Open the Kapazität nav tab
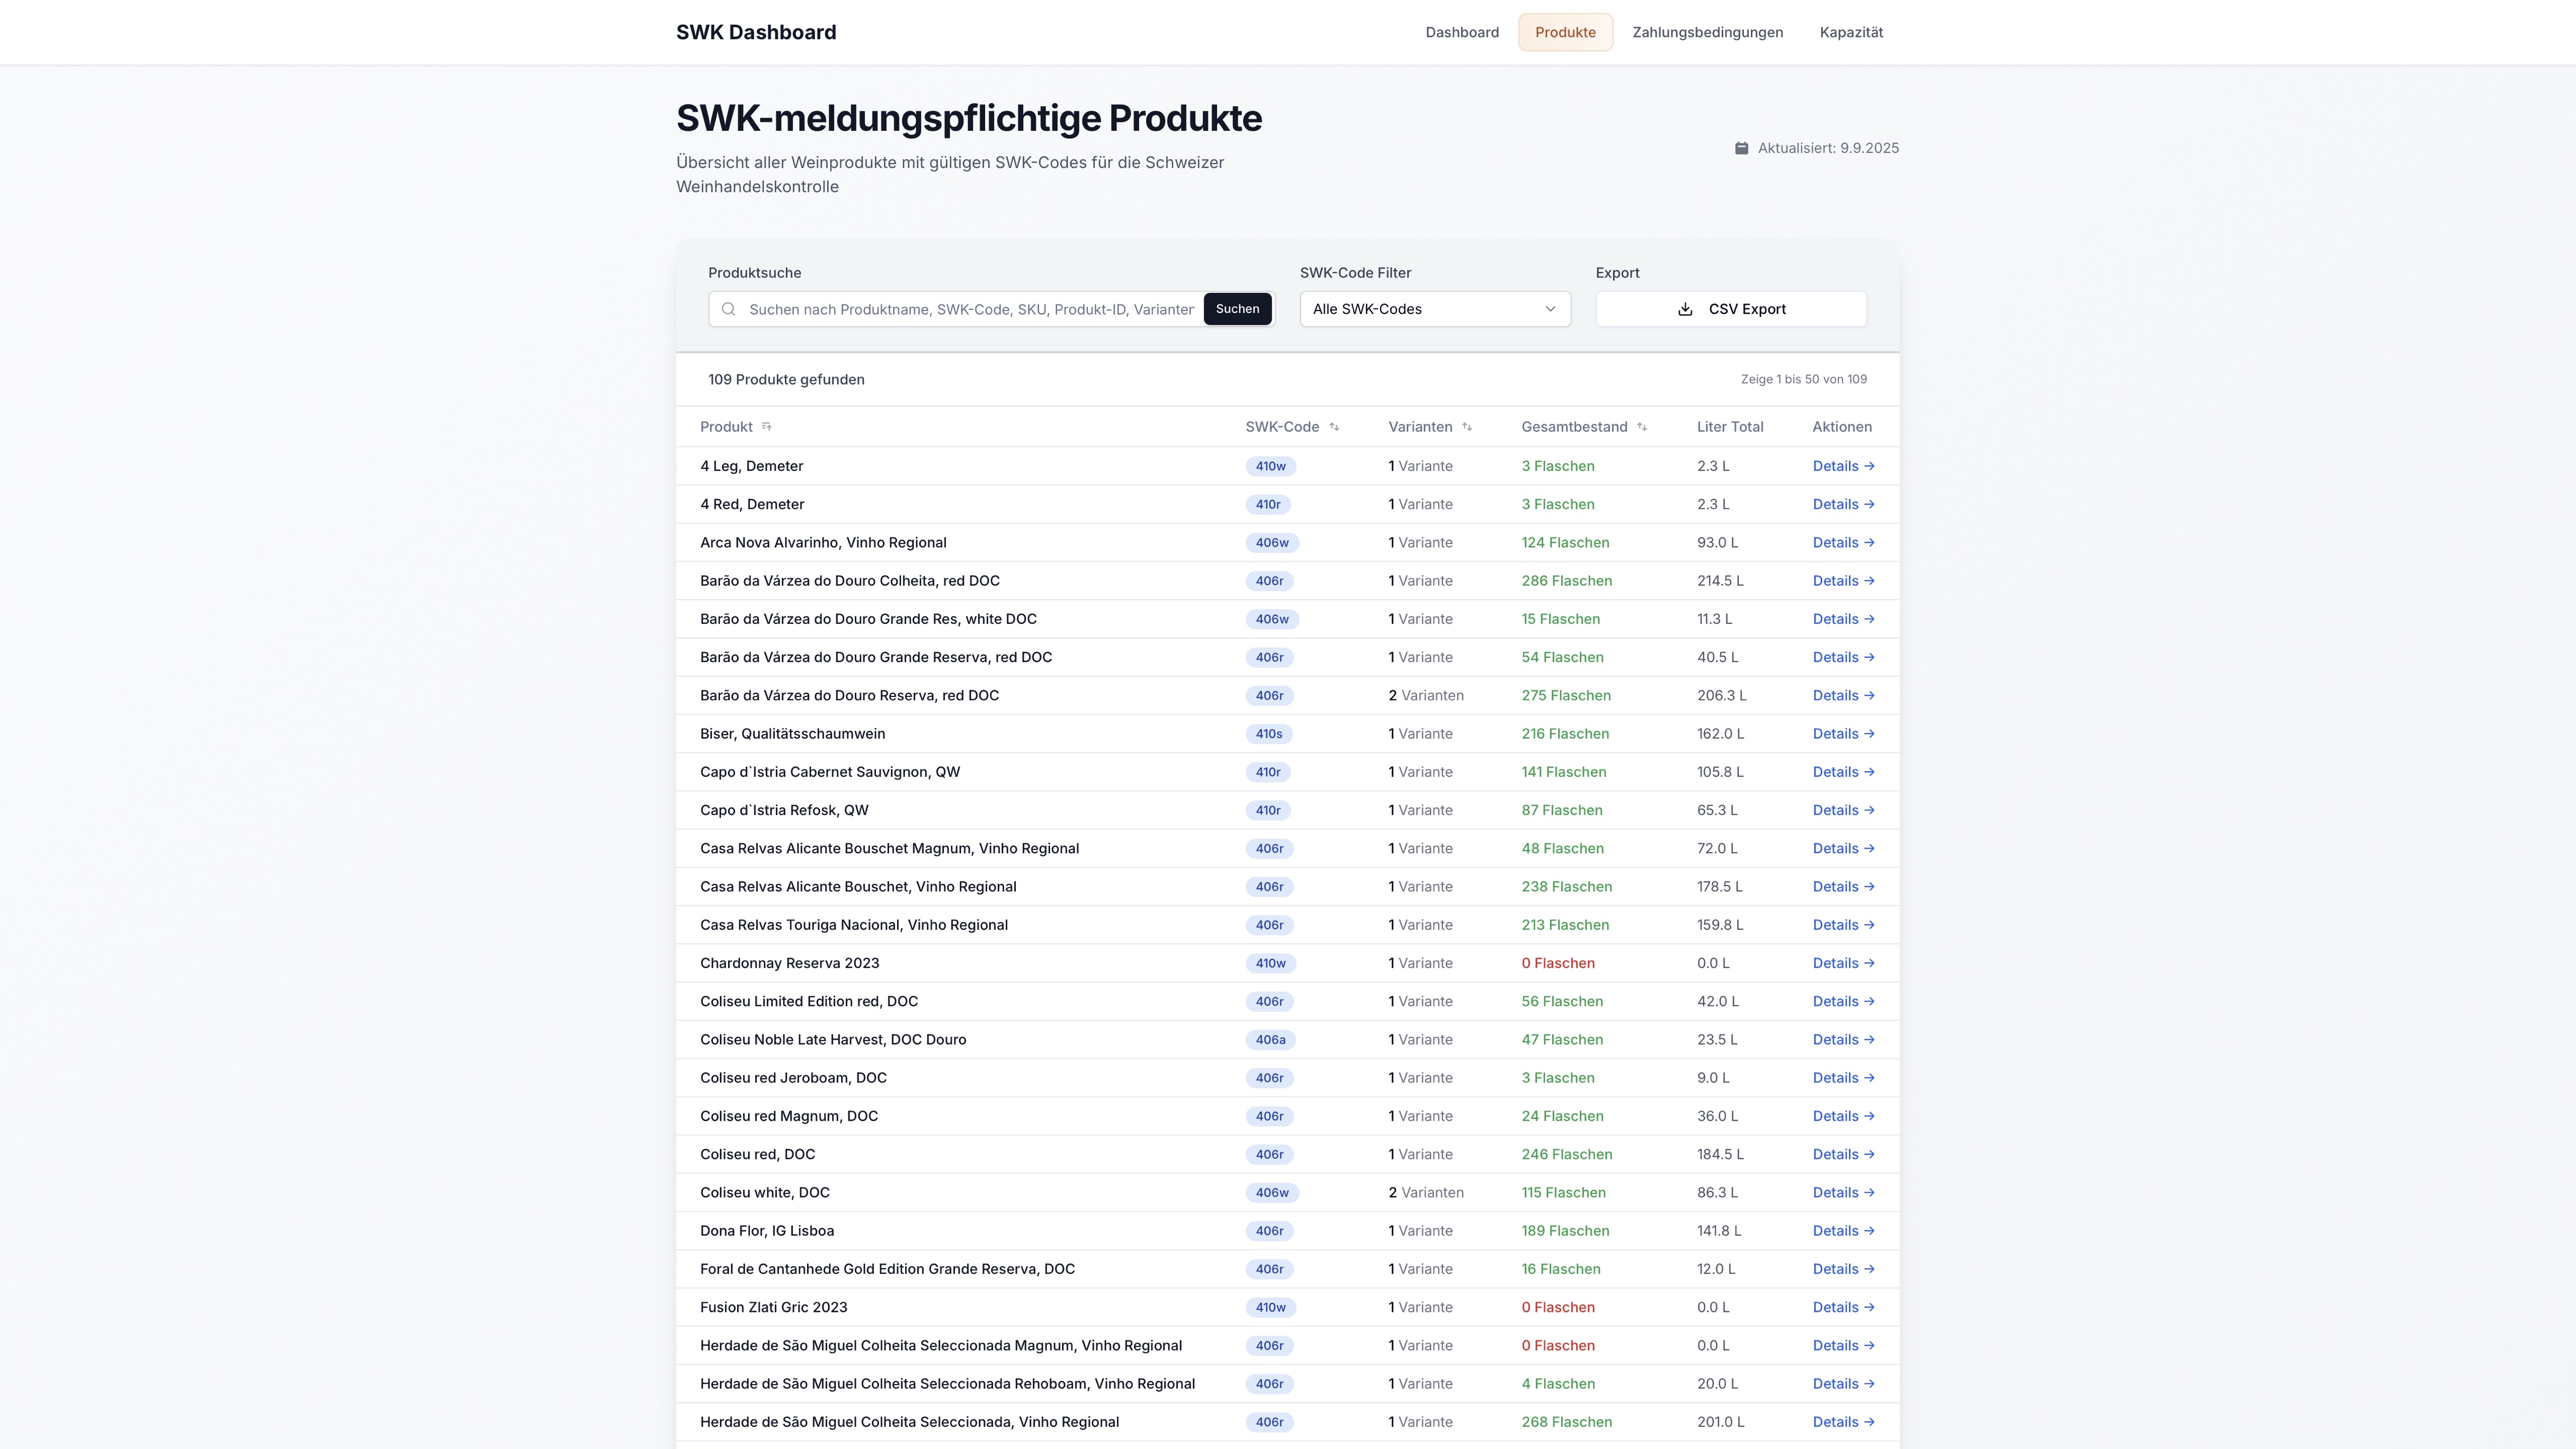2576x1449 pixels. pos(1851,32)
